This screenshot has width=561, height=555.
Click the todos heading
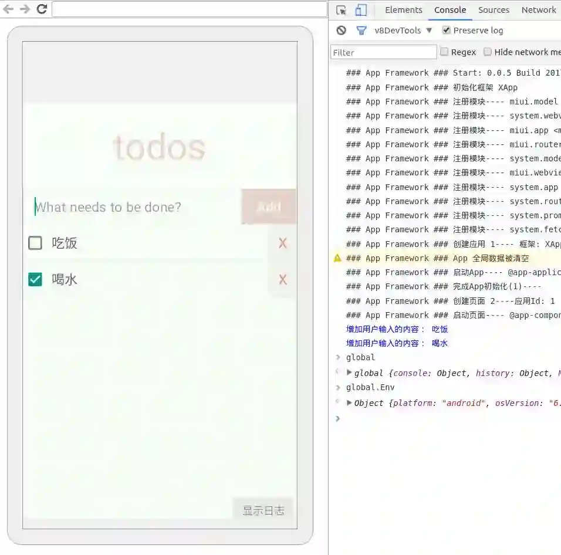159,147
